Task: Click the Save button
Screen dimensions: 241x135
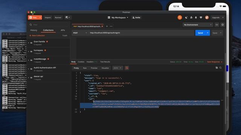Action: coord(215,33)
